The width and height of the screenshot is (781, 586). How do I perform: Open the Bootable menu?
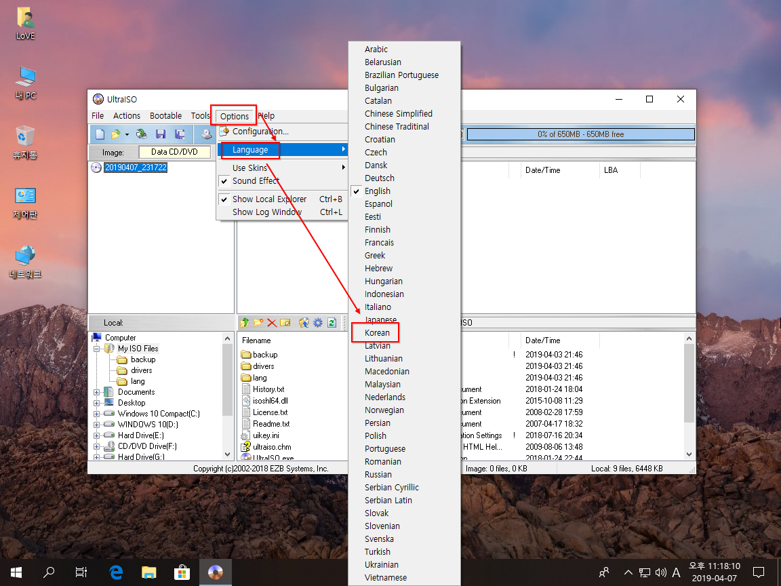(166, 115)
